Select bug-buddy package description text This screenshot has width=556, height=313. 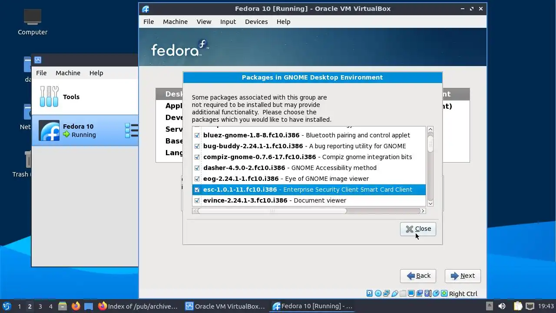point(357,146)
